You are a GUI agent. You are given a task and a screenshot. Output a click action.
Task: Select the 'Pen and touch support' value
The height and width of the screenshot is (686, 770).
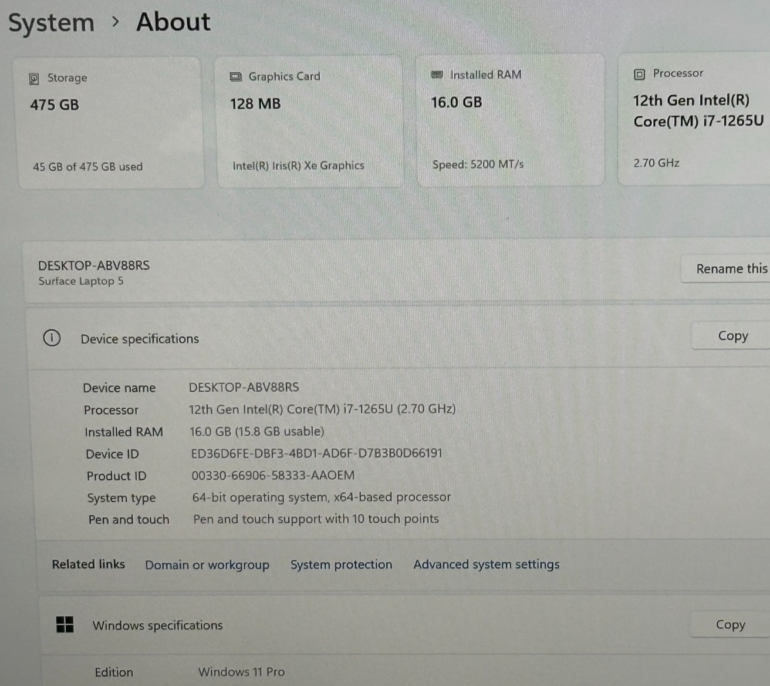pyautogui.click(x=316, y=519)
